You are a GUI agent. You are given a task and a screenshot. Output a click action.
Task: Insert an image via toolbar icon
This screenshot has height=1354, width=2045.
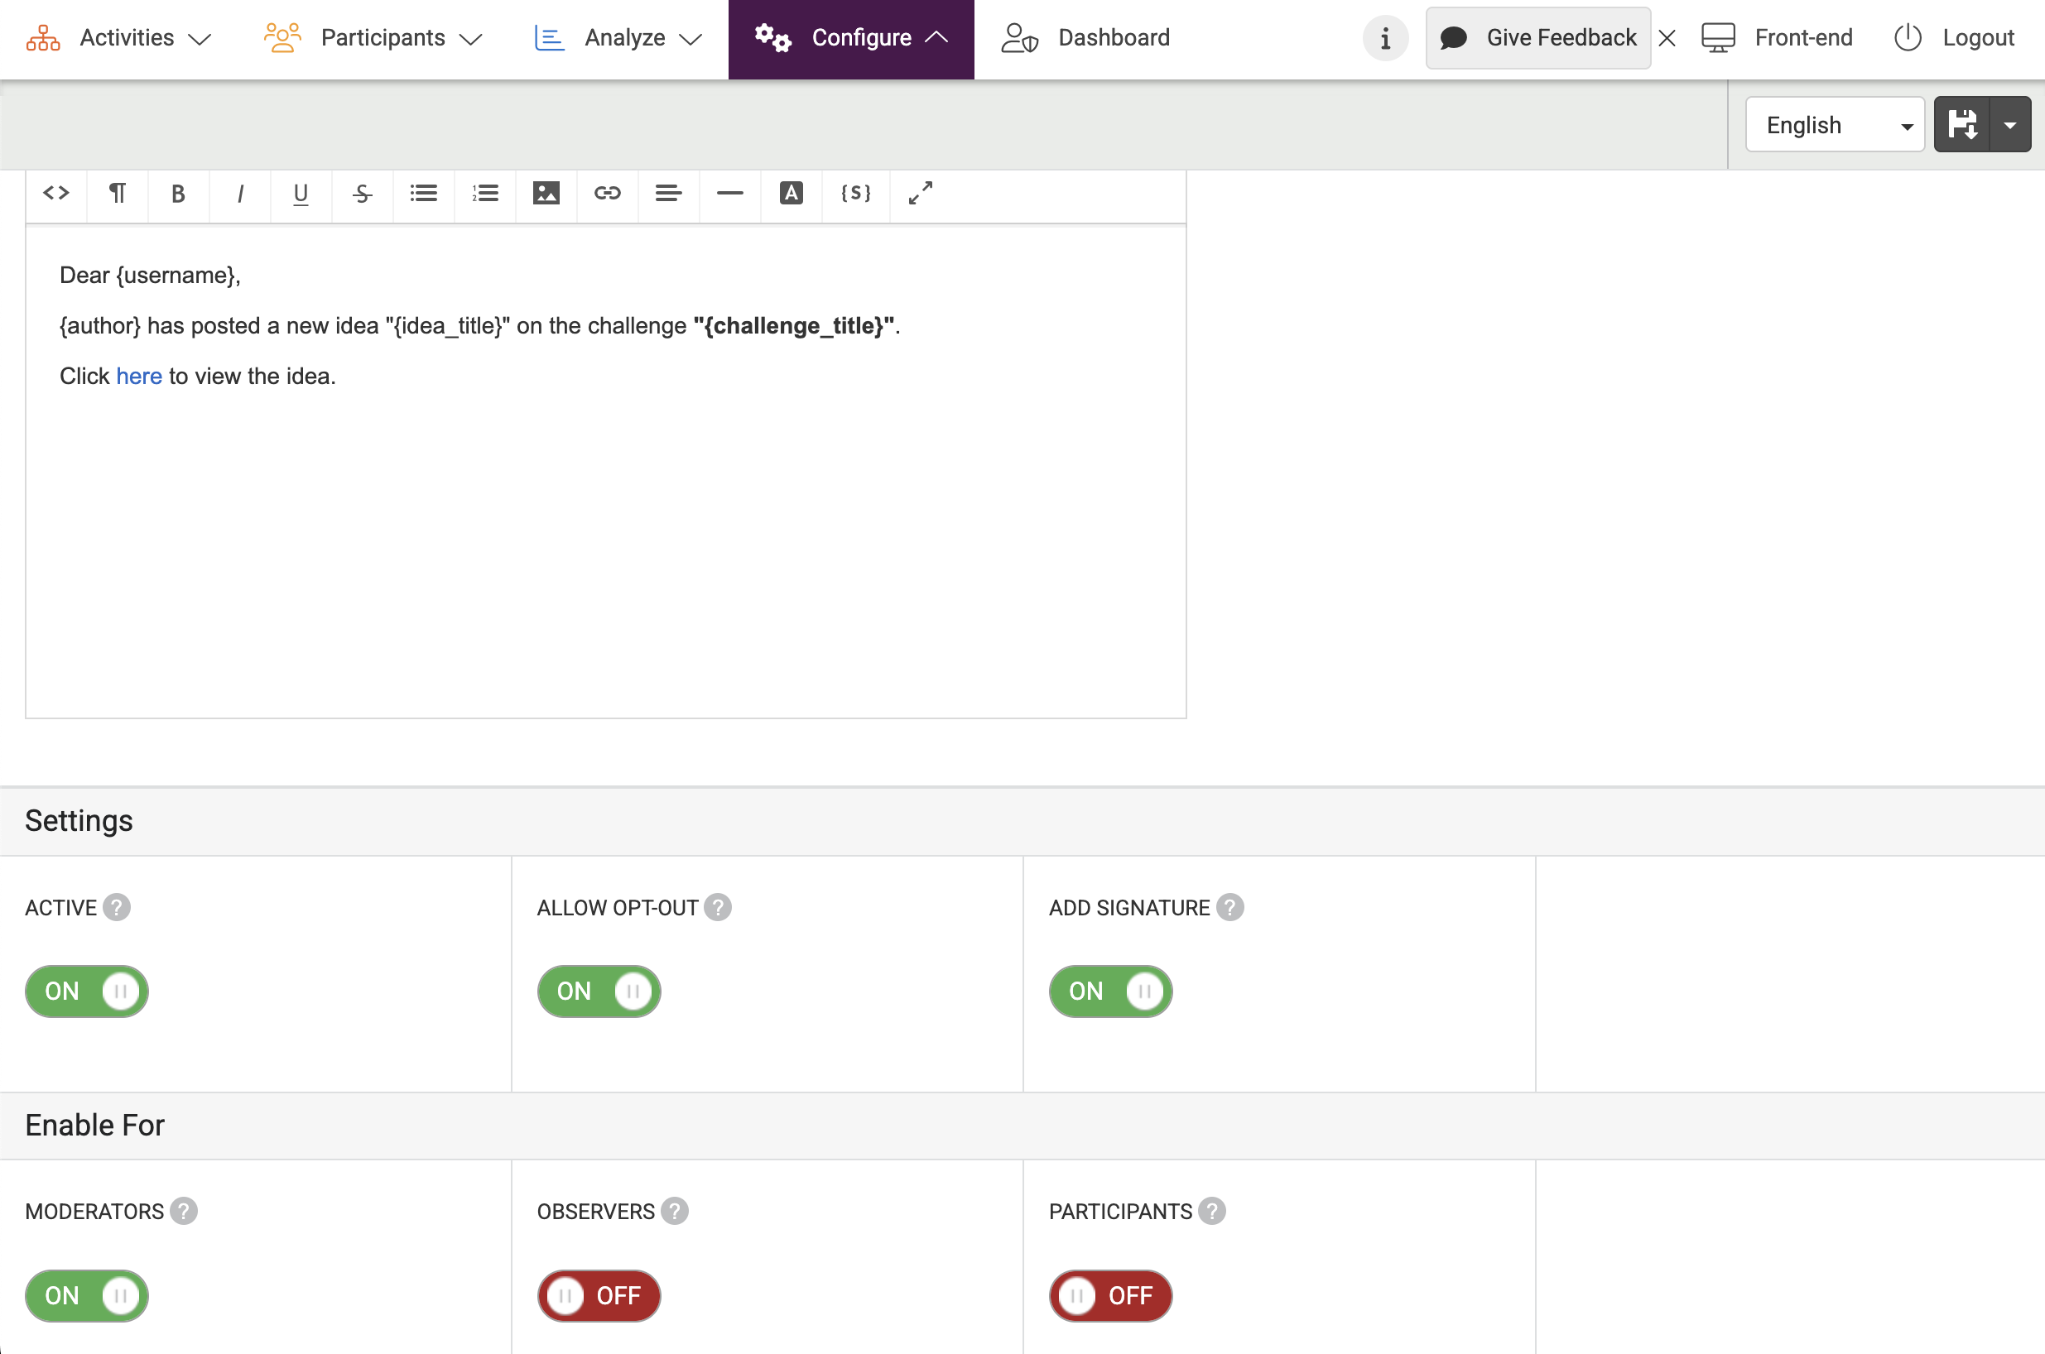pyautogui.click(x=546, y=194)
